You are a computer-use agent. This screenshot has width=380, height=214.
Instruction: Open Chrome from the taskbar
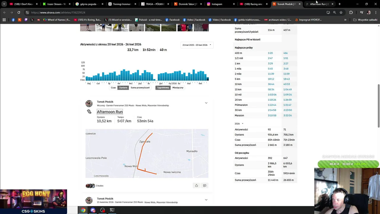(x=83, y=210)
